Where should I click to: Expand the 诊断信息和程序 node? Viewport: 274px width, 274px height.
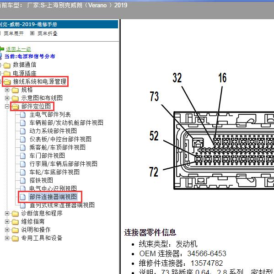(x=7, y=213)
